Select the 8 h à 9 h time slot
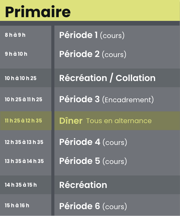This screenshot has height=216, width=180. pos(15,35)
